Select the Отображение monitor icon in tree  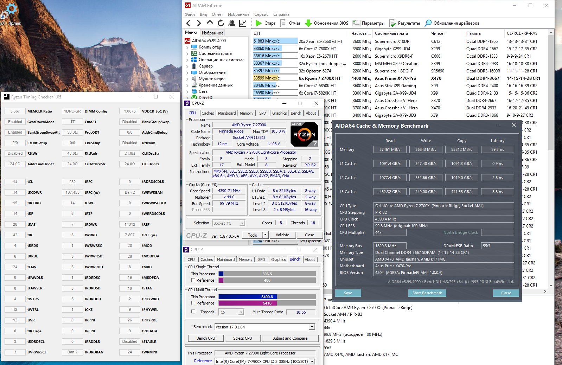(194, 72)
